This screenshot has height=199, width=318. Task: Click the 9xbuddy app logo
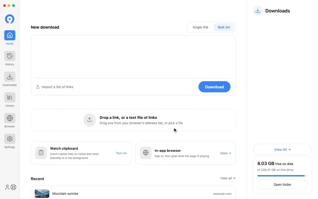10,19
